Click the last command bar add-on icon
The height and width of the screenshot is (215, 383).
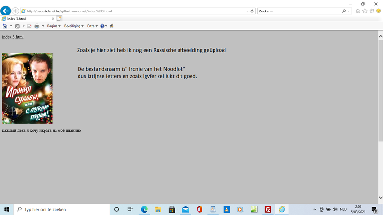tap(112, 26)
